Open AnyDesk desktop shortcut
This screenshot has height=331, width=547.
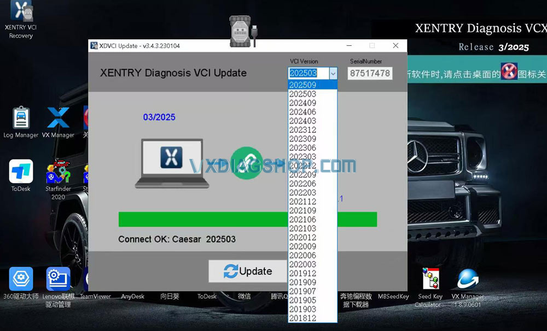[132, 296]
